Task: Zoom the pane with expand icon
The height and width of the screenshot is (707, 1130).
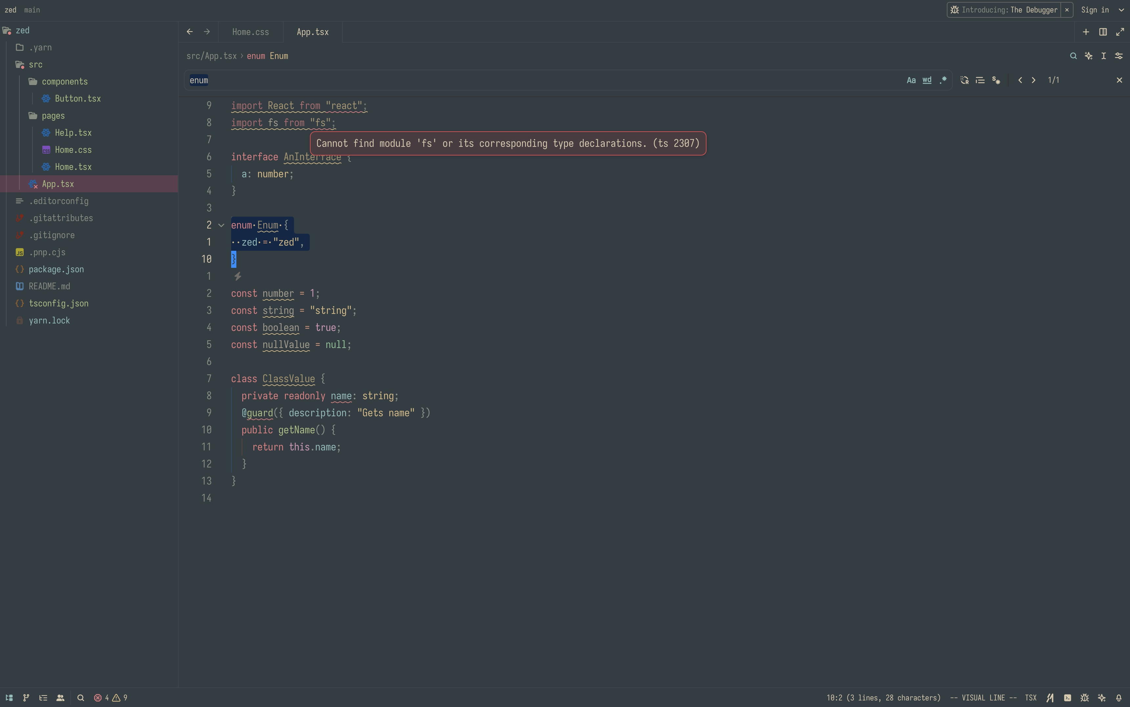Action: click(x=1120, y=32)
